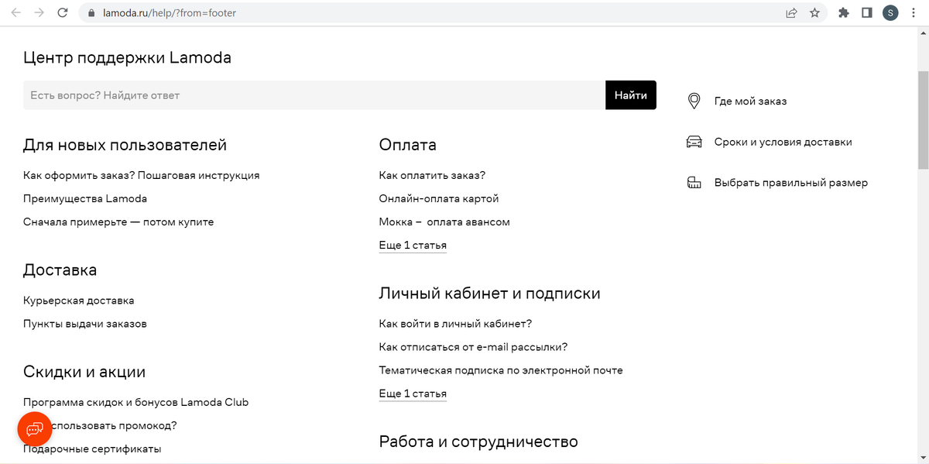Expand Еще 1 статья under Оплата
The image size is (929, 464).
click(413, 245)
